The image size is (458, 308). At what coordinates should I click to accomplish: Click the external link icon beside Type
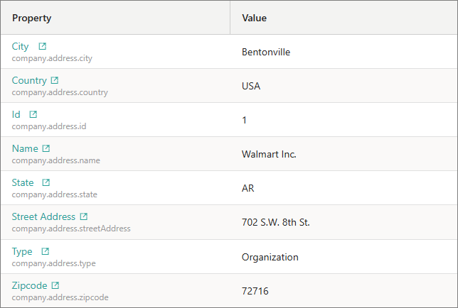(46, 251)
